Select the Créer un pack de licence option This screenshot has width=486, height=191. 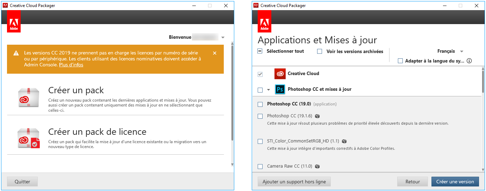pyautogui.click(x=97, y=132)
